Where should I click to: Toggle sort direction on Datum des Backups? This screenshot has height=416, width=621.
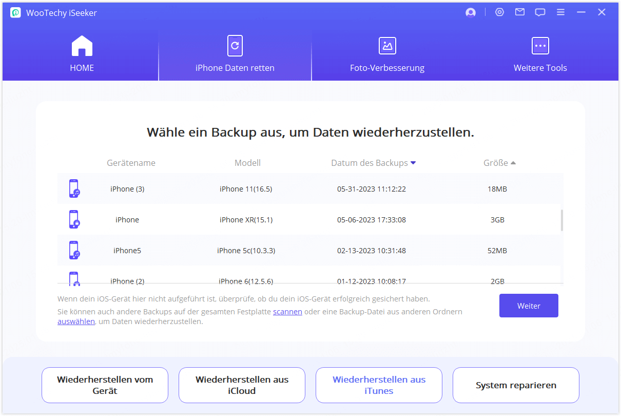(x=413, y=163)
